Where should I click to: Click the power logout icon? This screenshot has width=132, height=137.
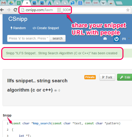116,39
